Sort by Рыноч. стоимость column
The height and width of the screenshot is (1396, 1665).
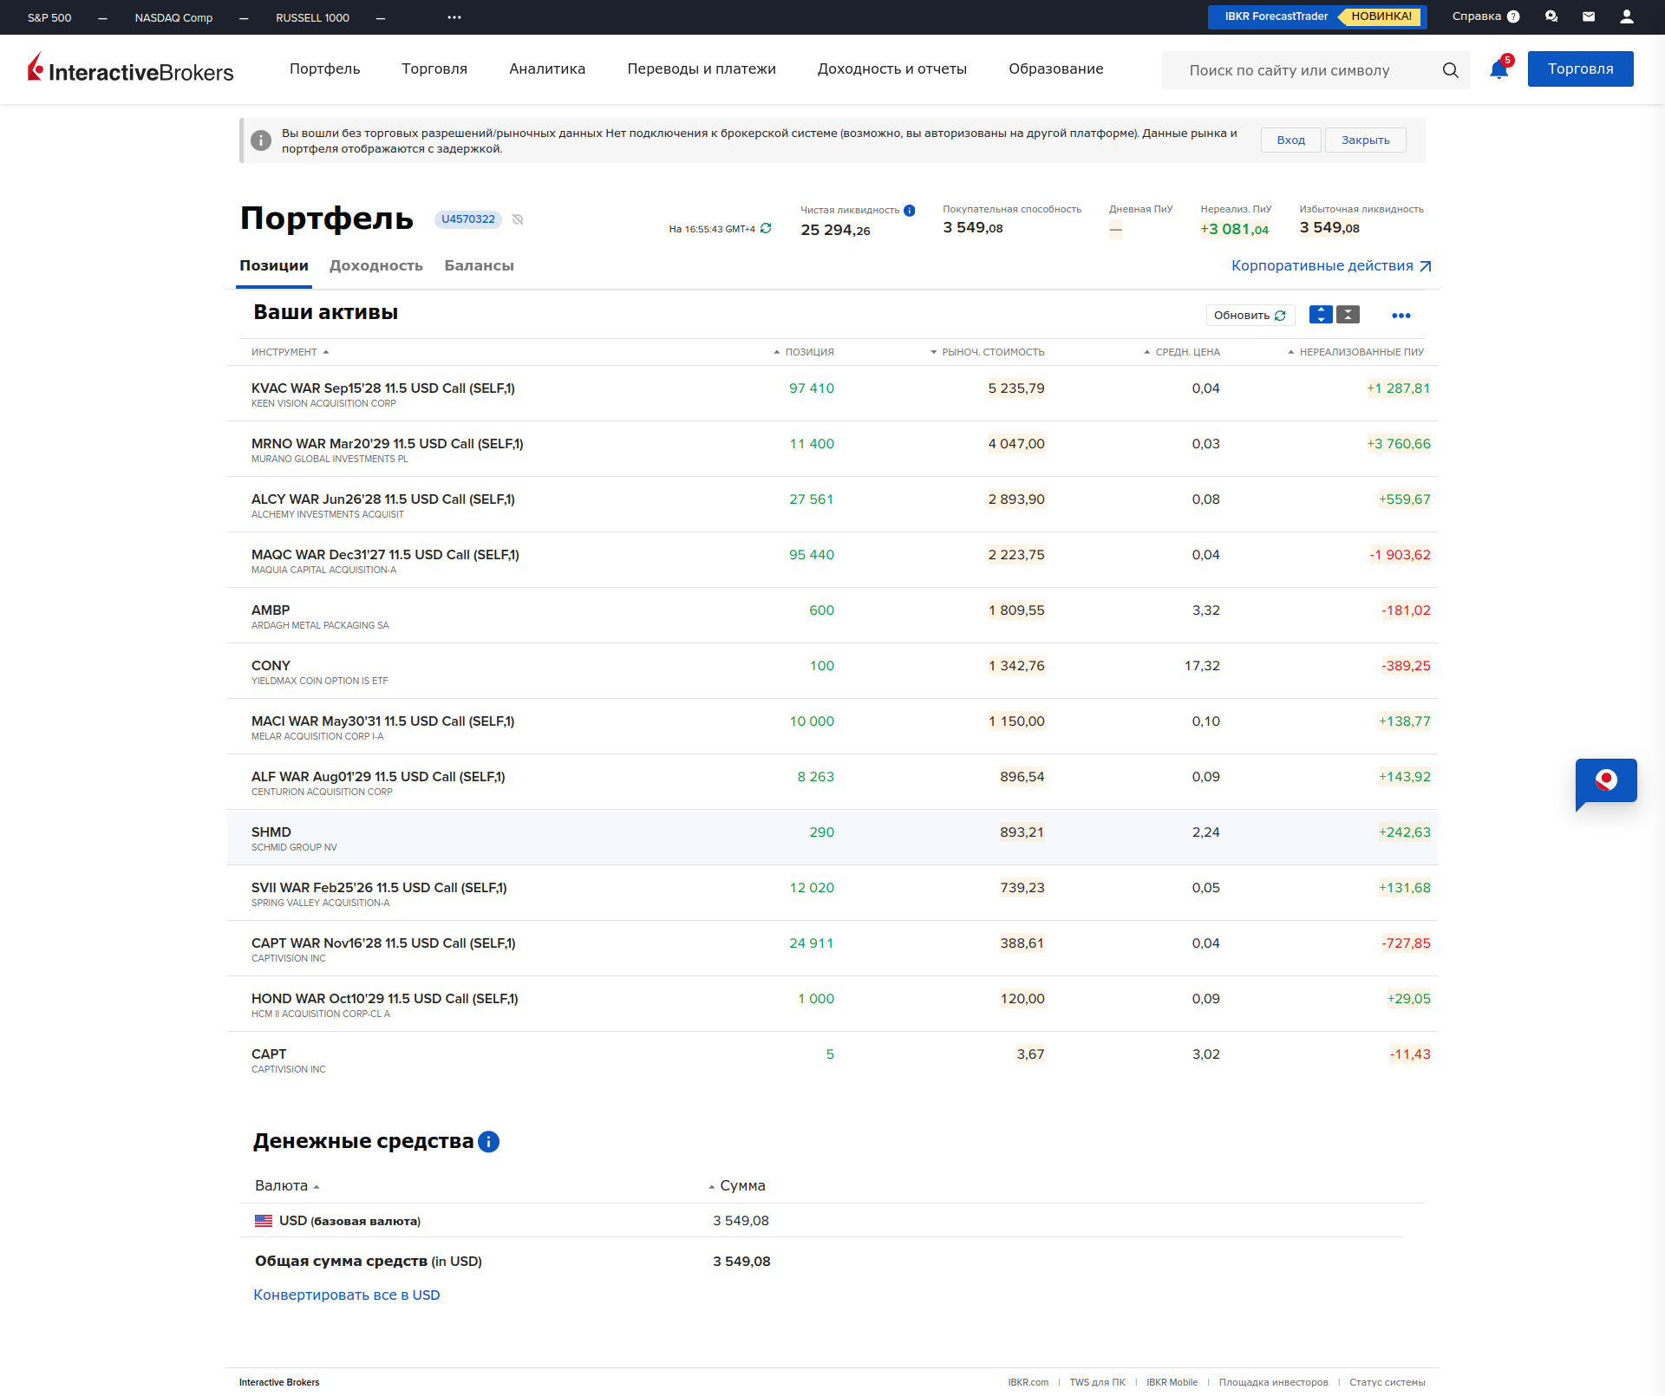point(992,352)
